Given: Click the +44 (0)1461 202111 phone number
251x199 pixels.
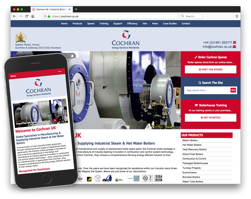Looking at the screenshot, I should [x=217, y=43].
